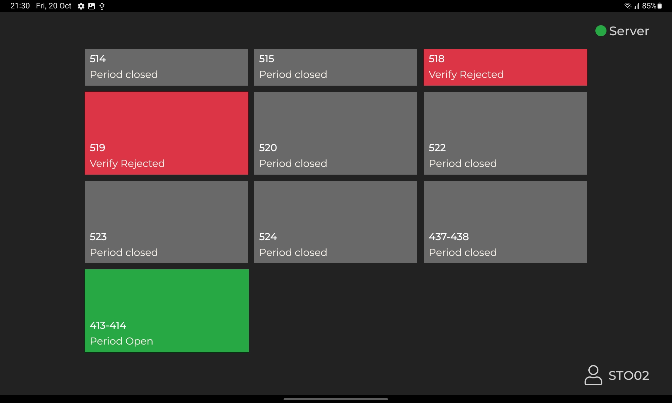Tap the STO02 user profile icon
The height and width of the screenshot is (403, 672).
click(x=593, y=375)
